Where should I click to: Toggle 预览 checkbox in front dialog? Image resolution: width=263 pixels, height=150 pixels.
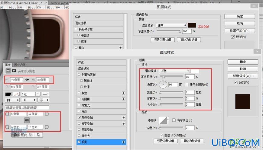click(236, 82)
